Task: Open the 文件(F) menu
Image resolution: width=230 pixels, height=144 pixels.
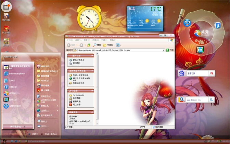Action: tap(70, 40)
